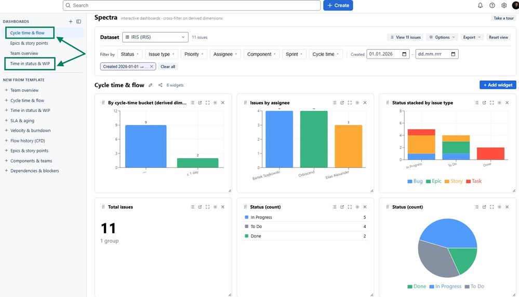This screenshot has height=297, width=519.
Task: Select the Time in status & WIP dashboard
Action: [30, 63]
